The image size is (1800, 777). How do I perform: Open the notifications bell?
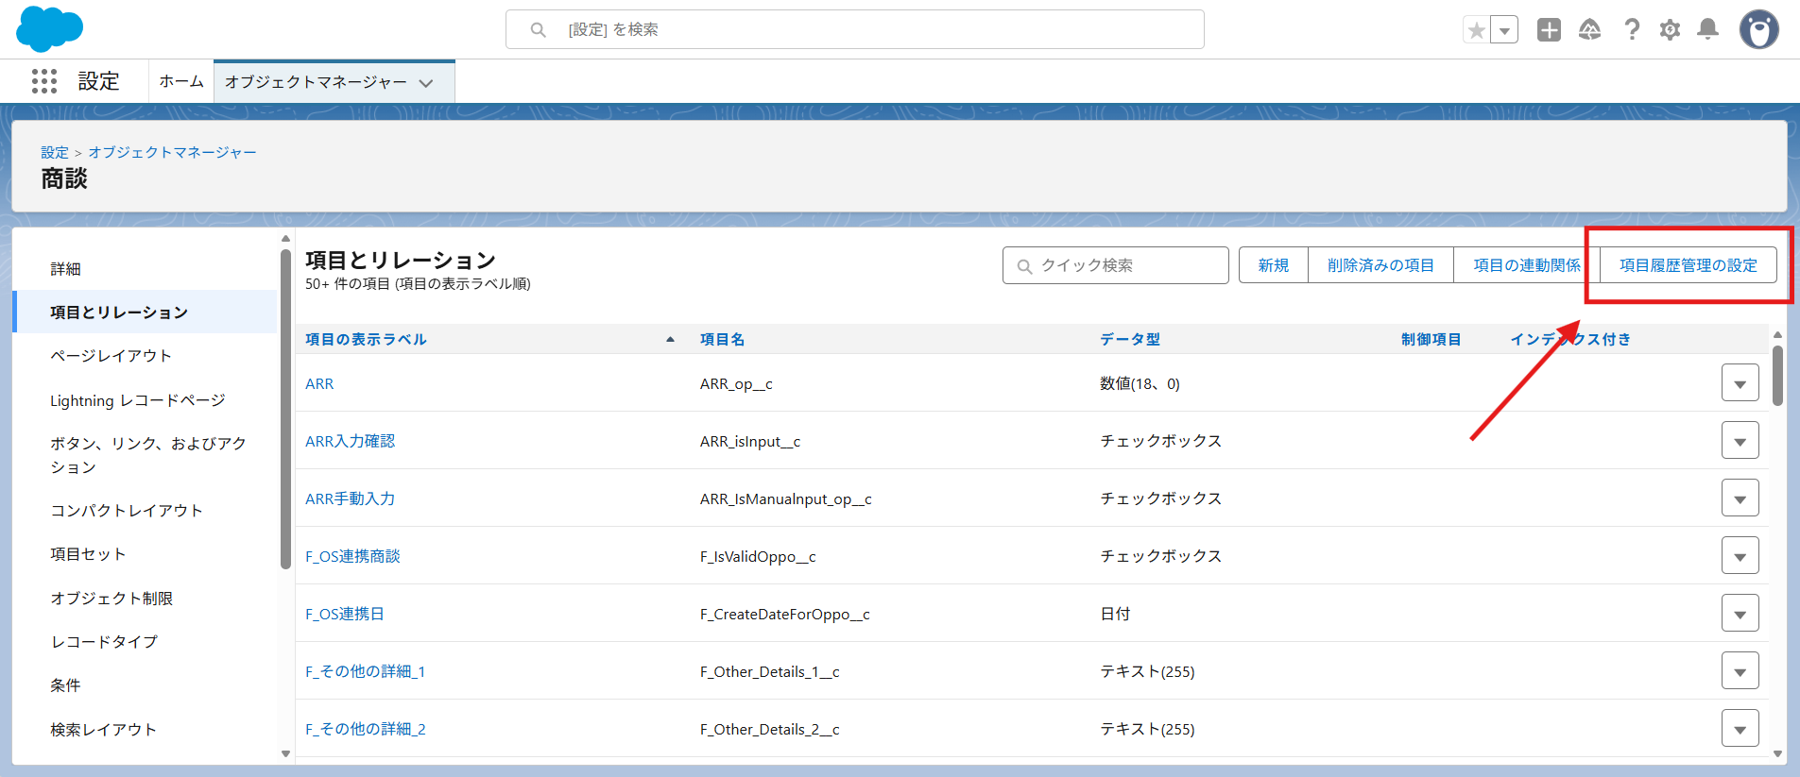1707,30
